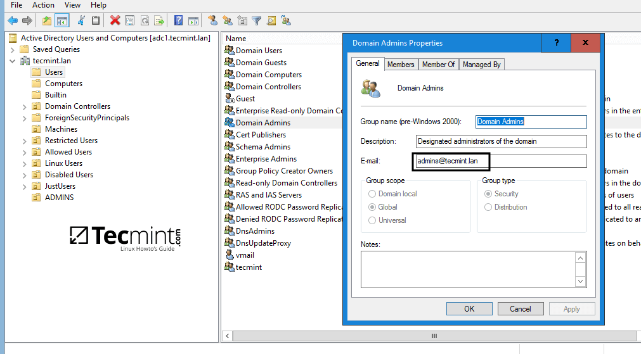Click the Cut scissors toolbar icon
The height and width of the screenshot is (354, 641).
(81, 20)
